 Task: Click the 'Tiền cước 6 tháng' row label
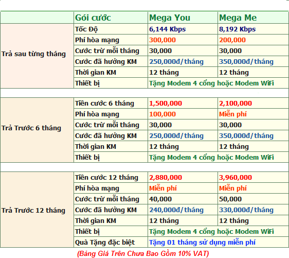coord(104,104)
